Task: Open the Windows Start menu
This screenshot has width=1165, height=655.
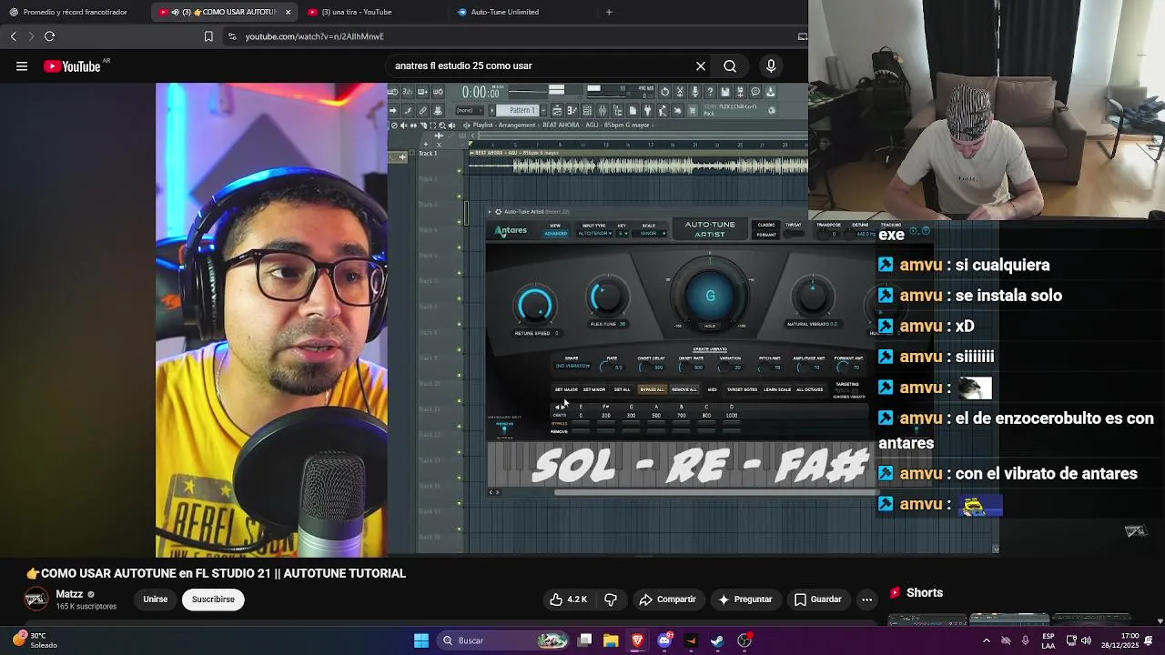Action: click(x=421, y=640)
